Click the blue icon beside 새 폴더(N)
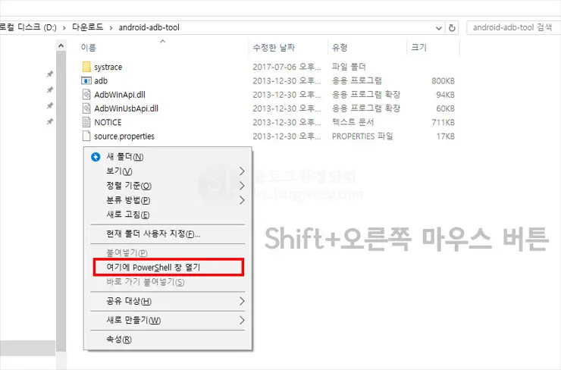Viewport: 561px width, 370px height. (x=96, y=157)
